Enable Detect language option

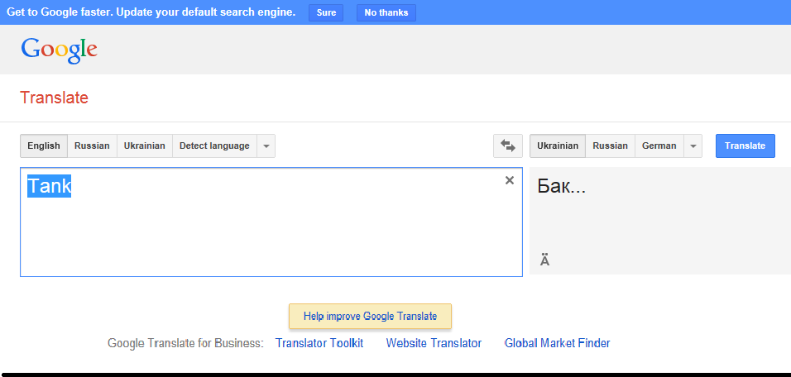(214, 146)
